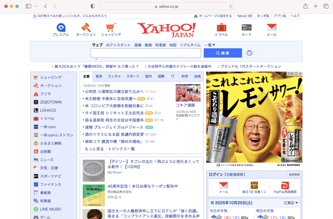This screenshot has width=333, height=219.
Task: Switch to the エンタメ news tab
Action: (x=114, y=77)
